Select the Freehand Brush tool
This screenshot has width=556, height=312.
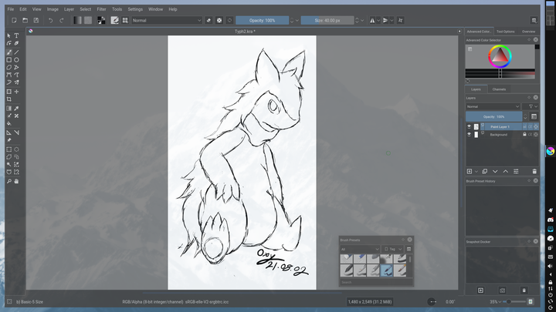[8, 52]
